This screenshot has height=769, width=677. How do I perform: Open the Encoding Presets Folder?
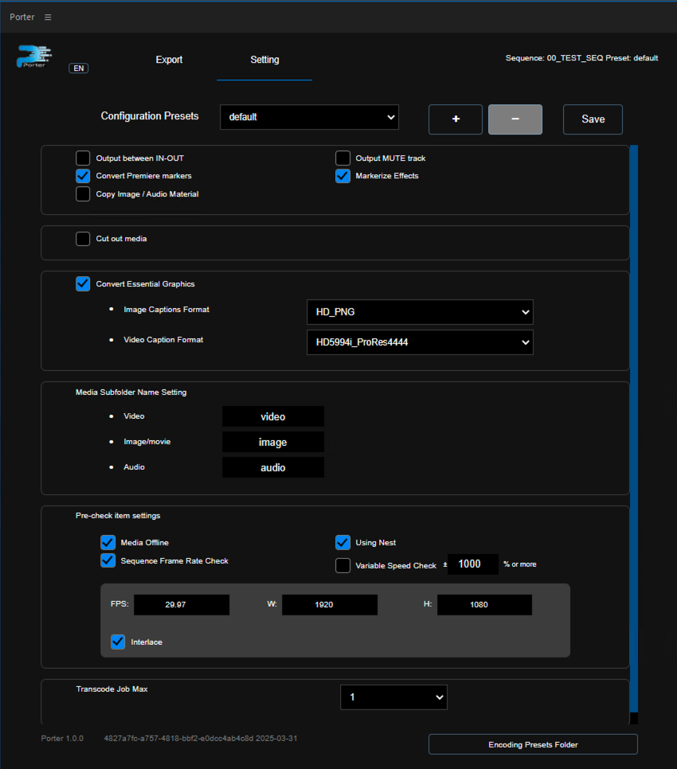point(533,744)
